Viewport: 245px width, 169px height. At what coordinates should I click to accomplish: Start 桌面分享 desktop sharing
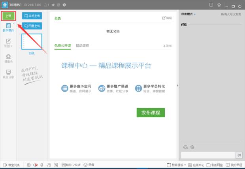tap(8, 73)
